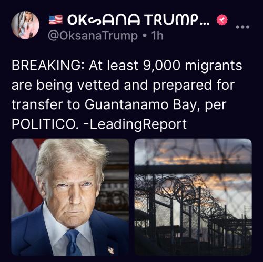
Task: Click POLITICO in the post text
Action: 44,124
